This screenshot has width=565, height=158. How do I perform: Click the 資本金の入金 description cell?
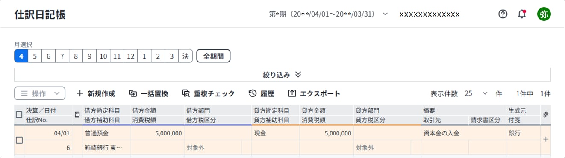463,133
